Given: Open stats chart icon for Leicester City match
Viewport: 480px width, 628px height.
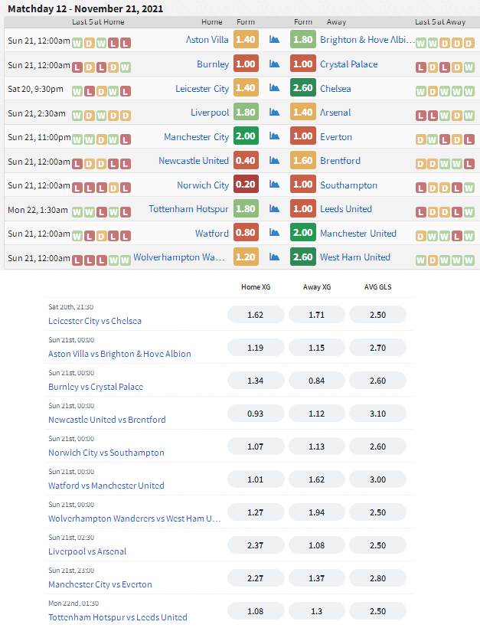Looking at the screenshot, I should coord(274,88).
